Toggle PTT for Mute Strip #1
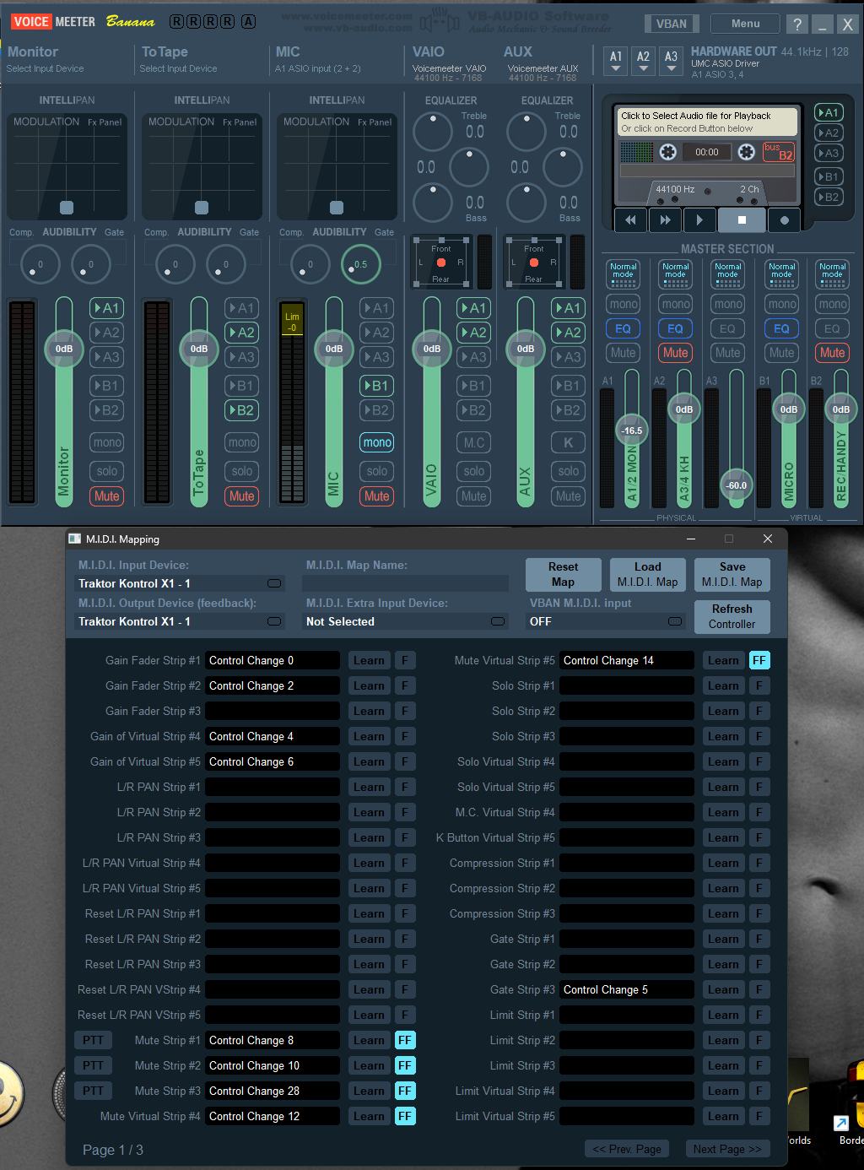 coord(93,1040)
